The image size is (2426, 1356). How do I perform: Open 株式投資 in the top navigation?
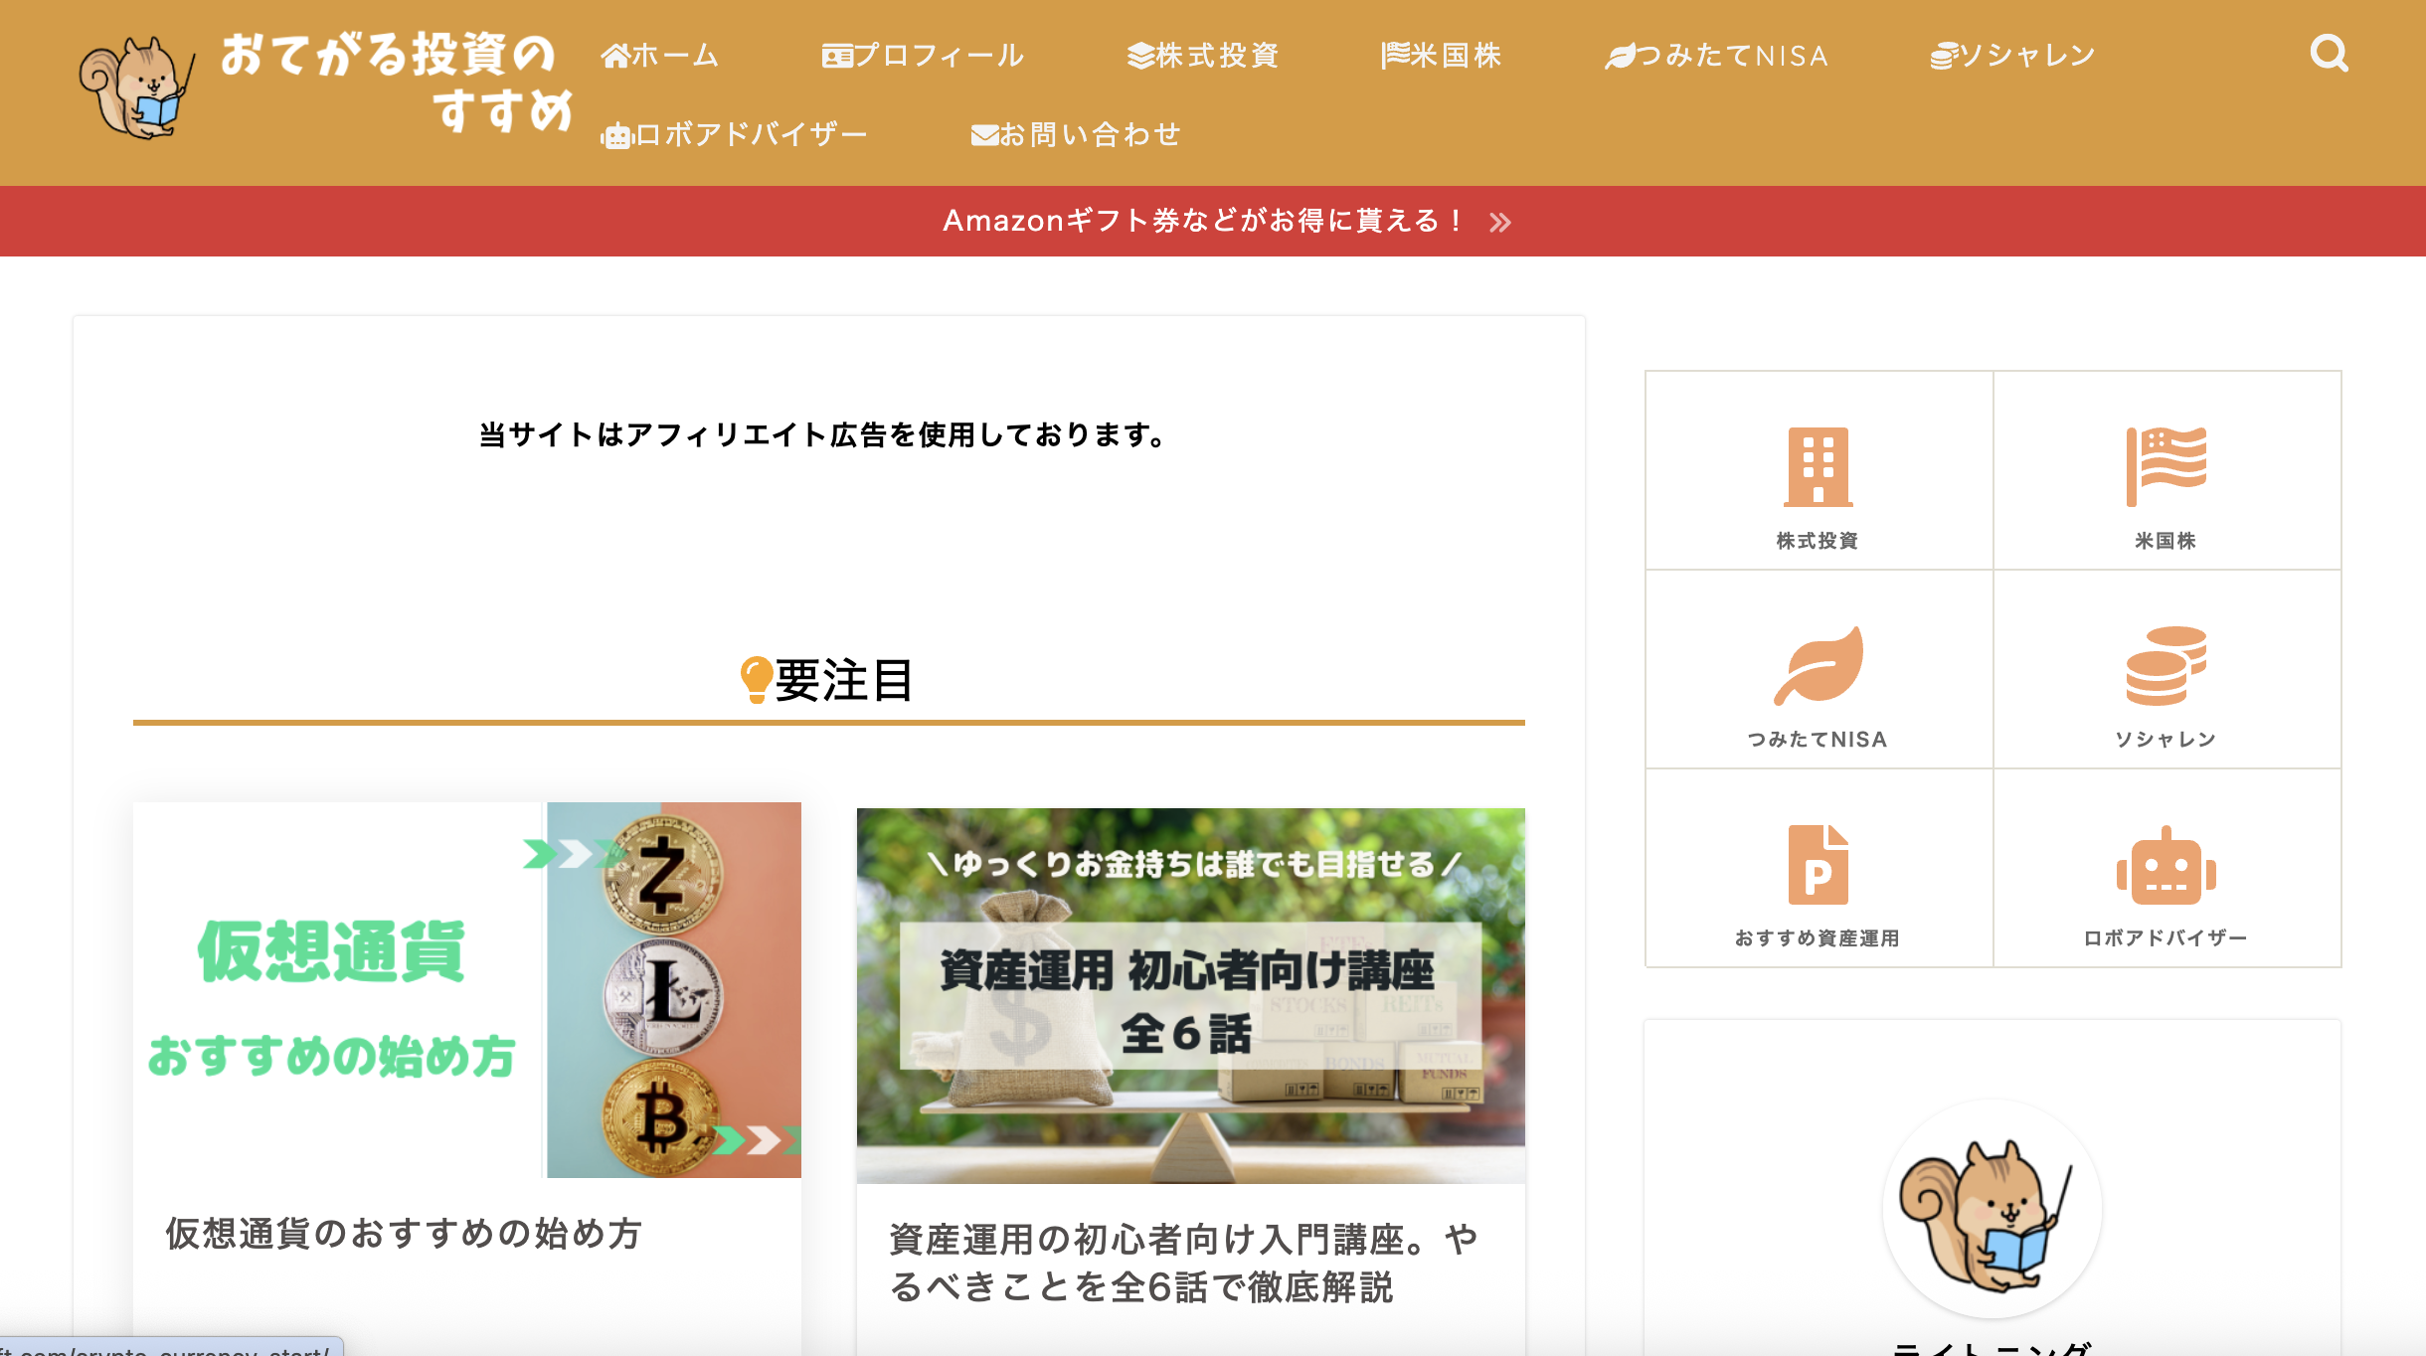click(x=1203, y=56)
